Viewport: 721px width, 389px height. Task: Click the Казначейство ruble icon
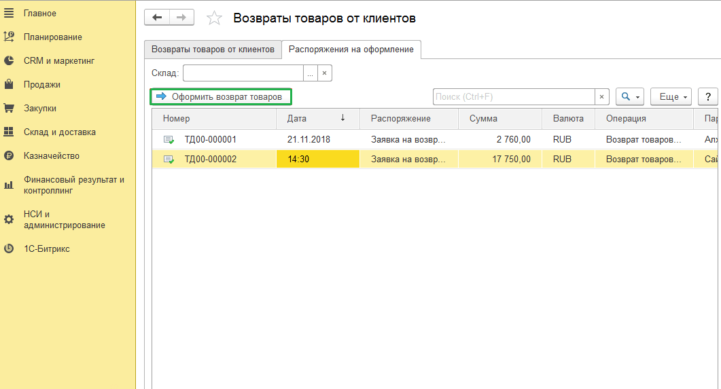9,156
